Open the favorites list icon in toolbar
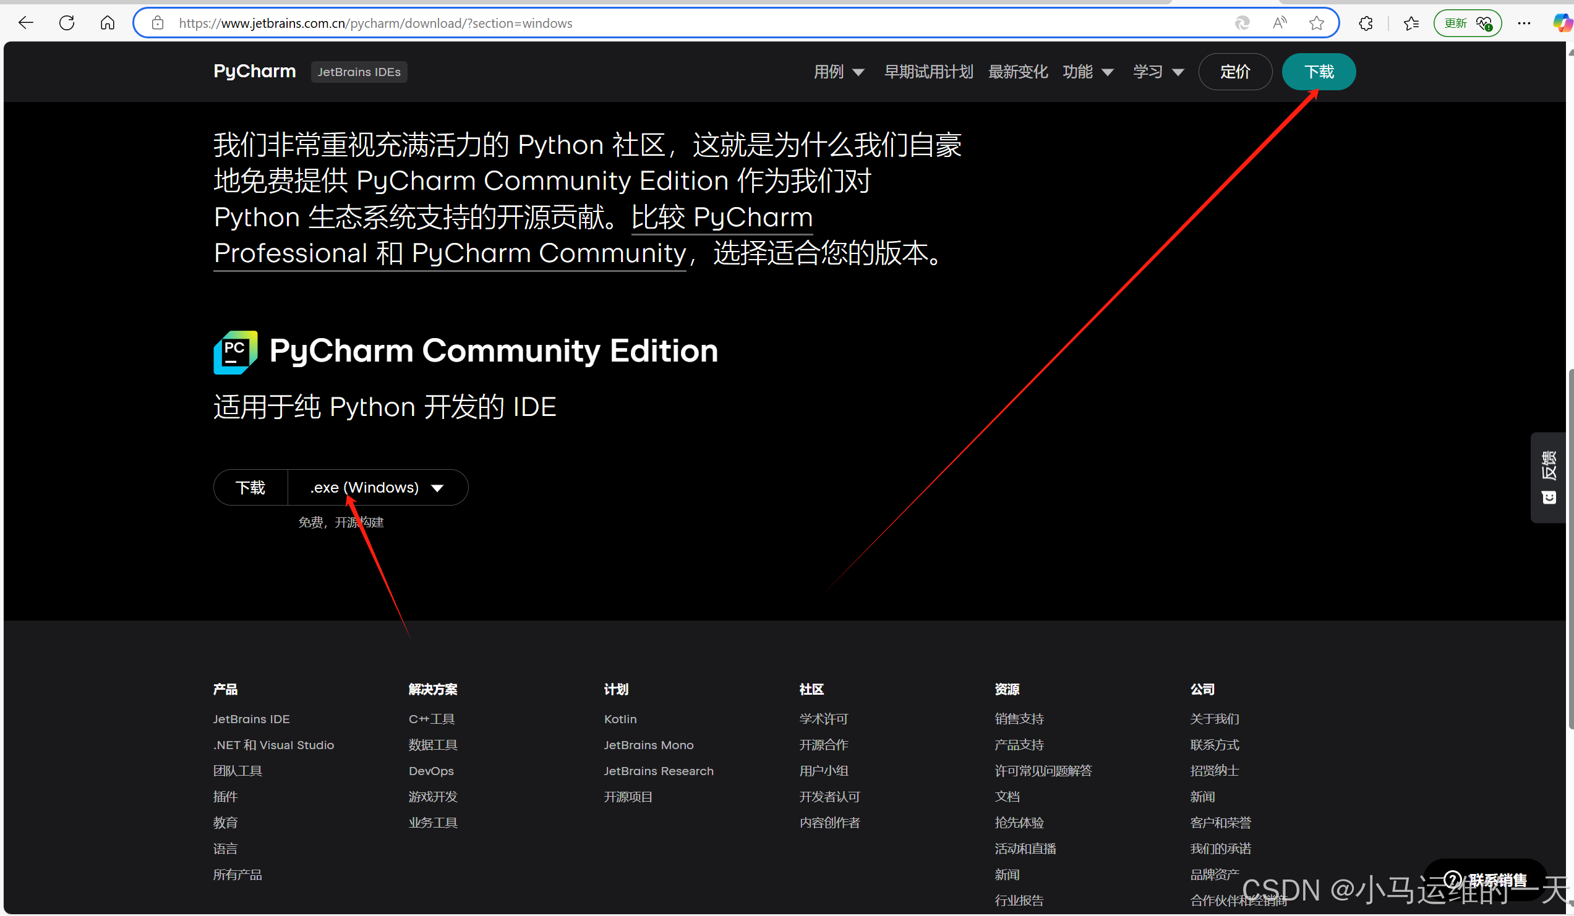This screenshot has width=1574, height=916. coord(1409,23)
